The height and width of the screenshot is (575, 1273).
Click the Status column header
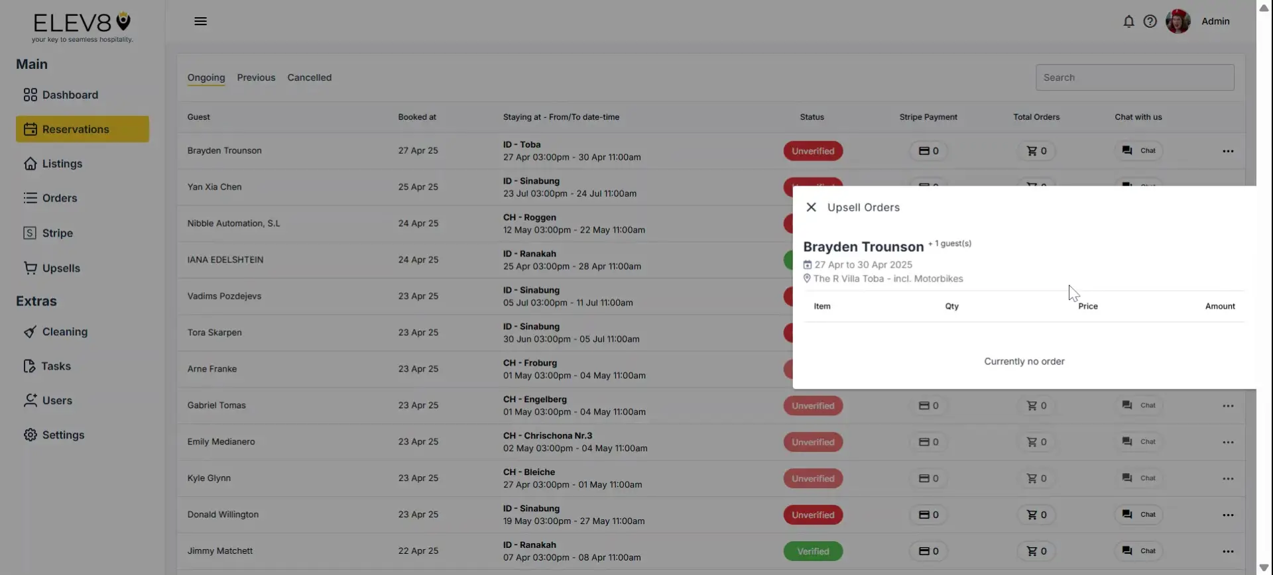coord(812,117)
